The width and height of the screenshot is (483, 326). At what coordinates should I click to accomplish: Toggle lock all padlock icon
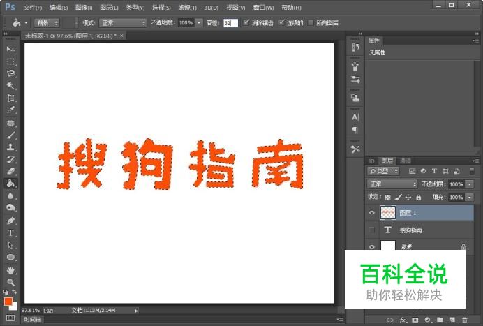(x=418, y=197)
